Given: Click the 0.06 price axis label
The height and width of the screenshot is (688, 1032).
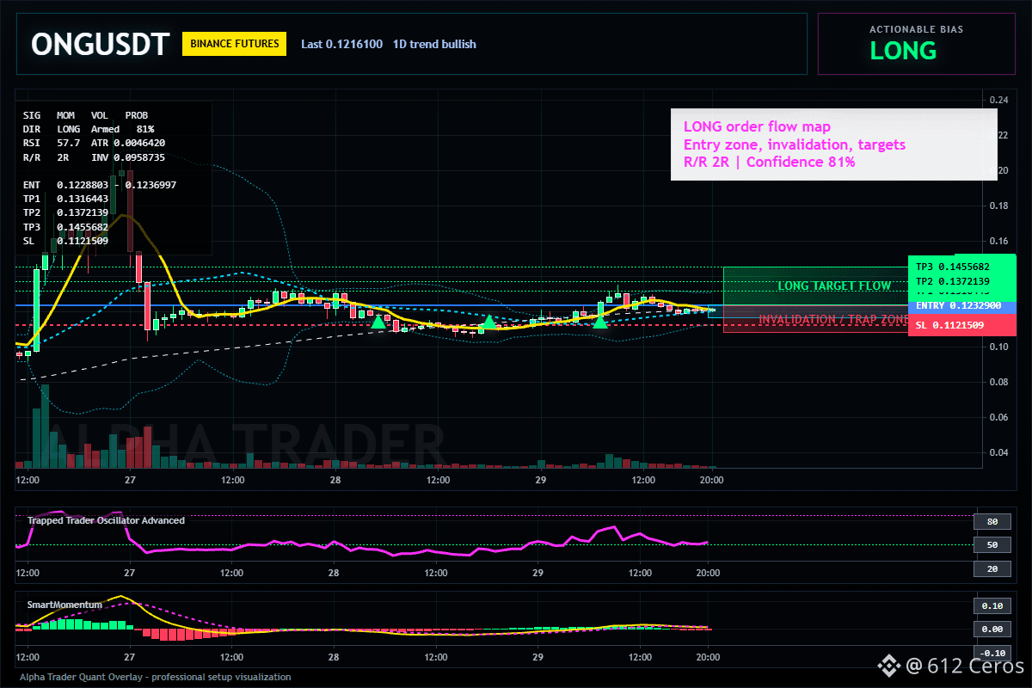Looking at the screenshot, I should 998,417.
